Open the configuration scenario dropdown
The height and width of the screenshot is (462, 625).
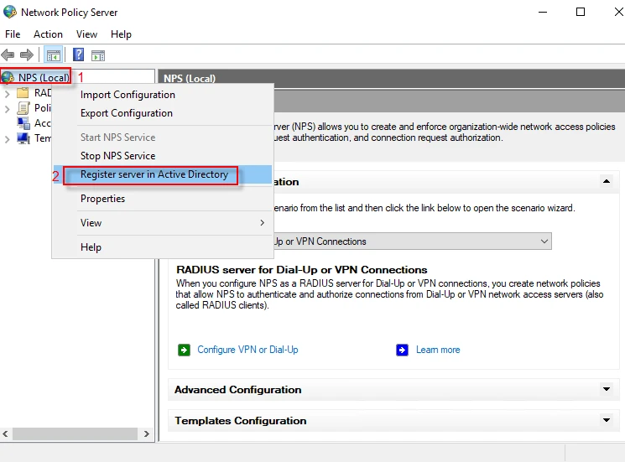544,241
